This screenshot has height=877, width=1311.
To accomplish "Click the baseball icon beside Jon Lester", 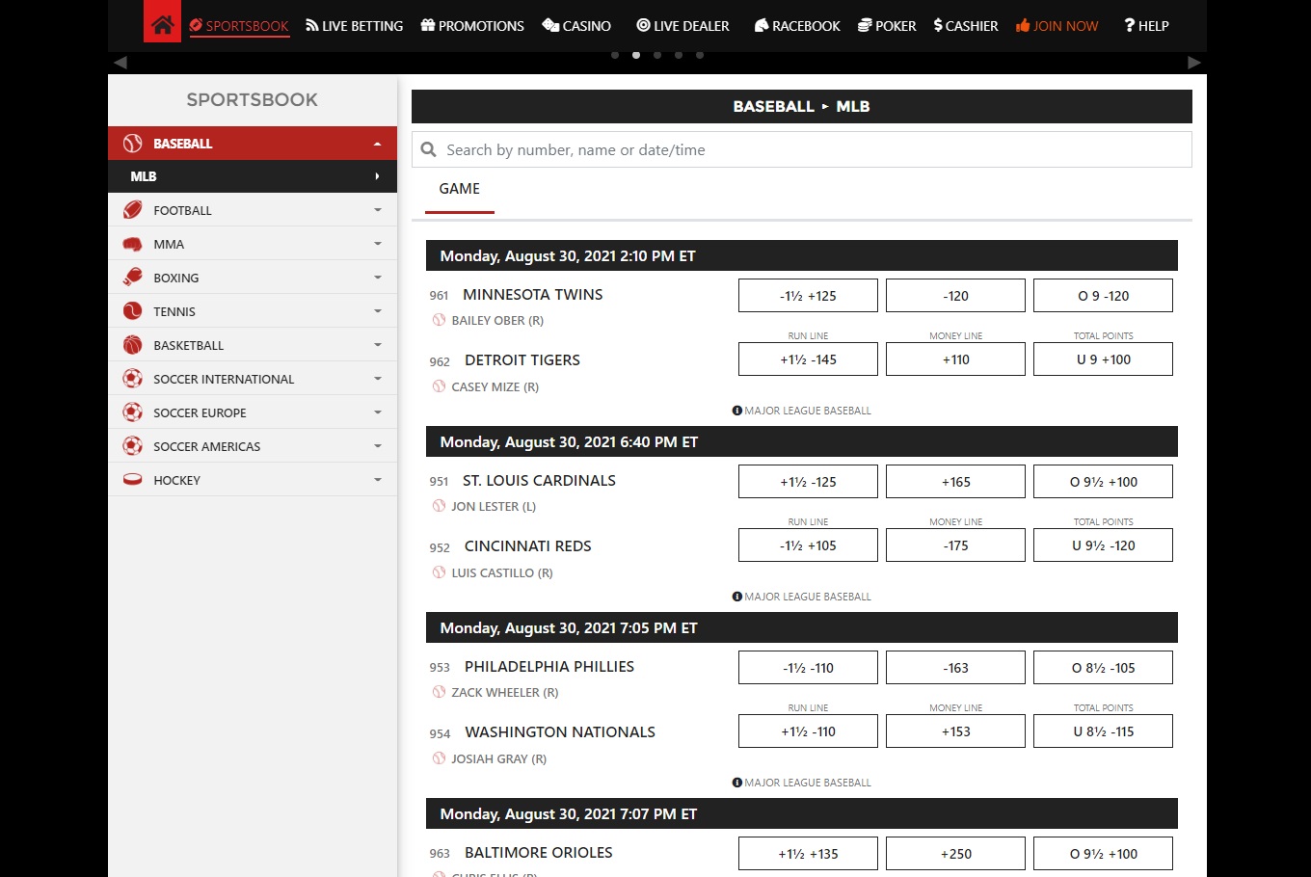I will click(439, 506).
